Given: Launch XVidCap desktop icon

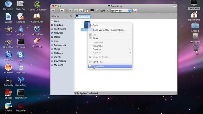Looking at the screenshot, I should 21,5.
